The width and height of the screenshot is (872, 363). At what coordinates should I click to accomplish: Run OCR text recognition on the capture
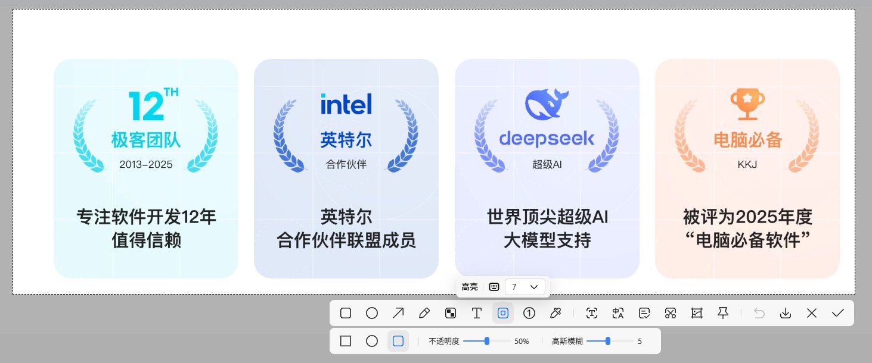pos(592,313)
